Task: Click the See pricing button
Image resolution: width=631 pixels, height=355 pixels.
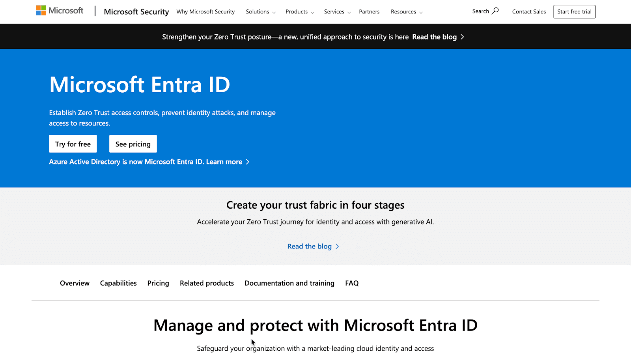Action: [x=133, y=144]
